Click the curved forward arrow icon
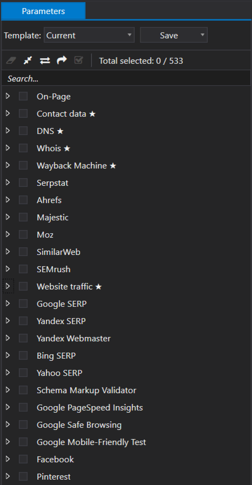The width and height of the screenshot is (252, 485). [62, 60]
